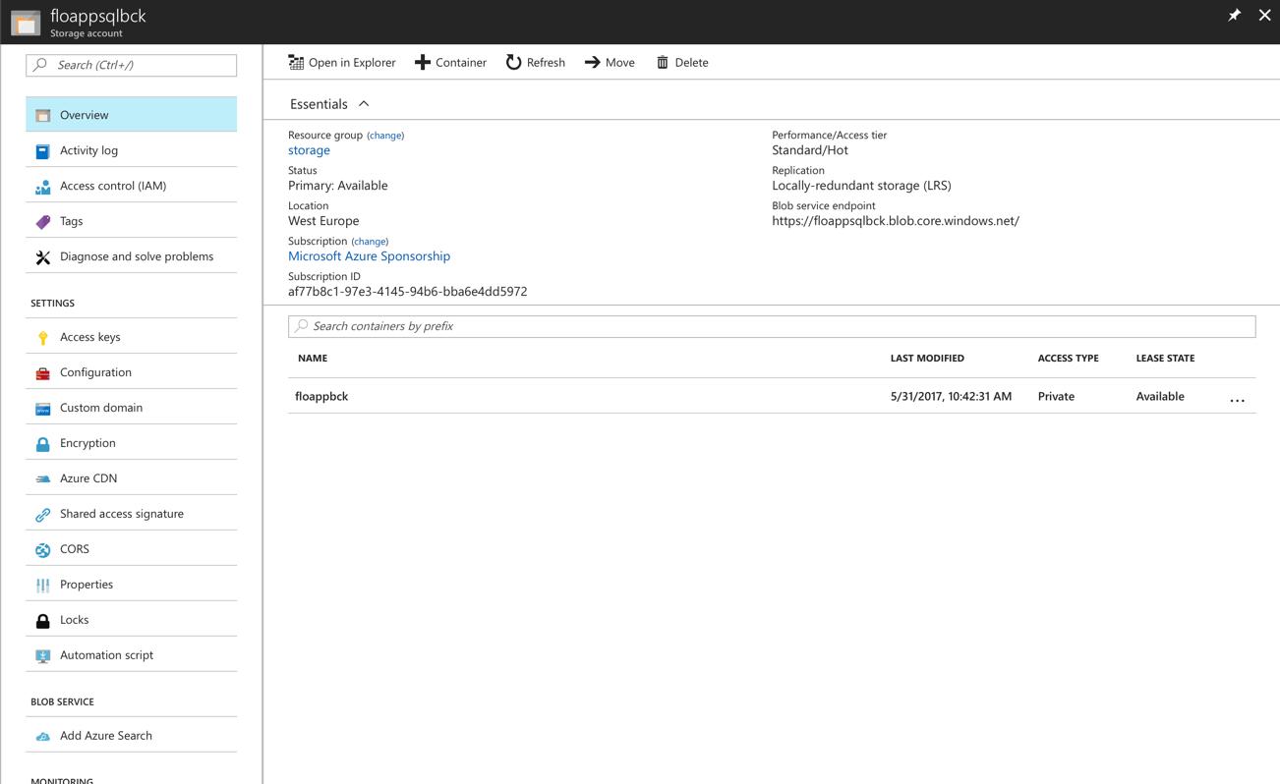
Task: Click the storage account icon in header
Action: [26, 22]
